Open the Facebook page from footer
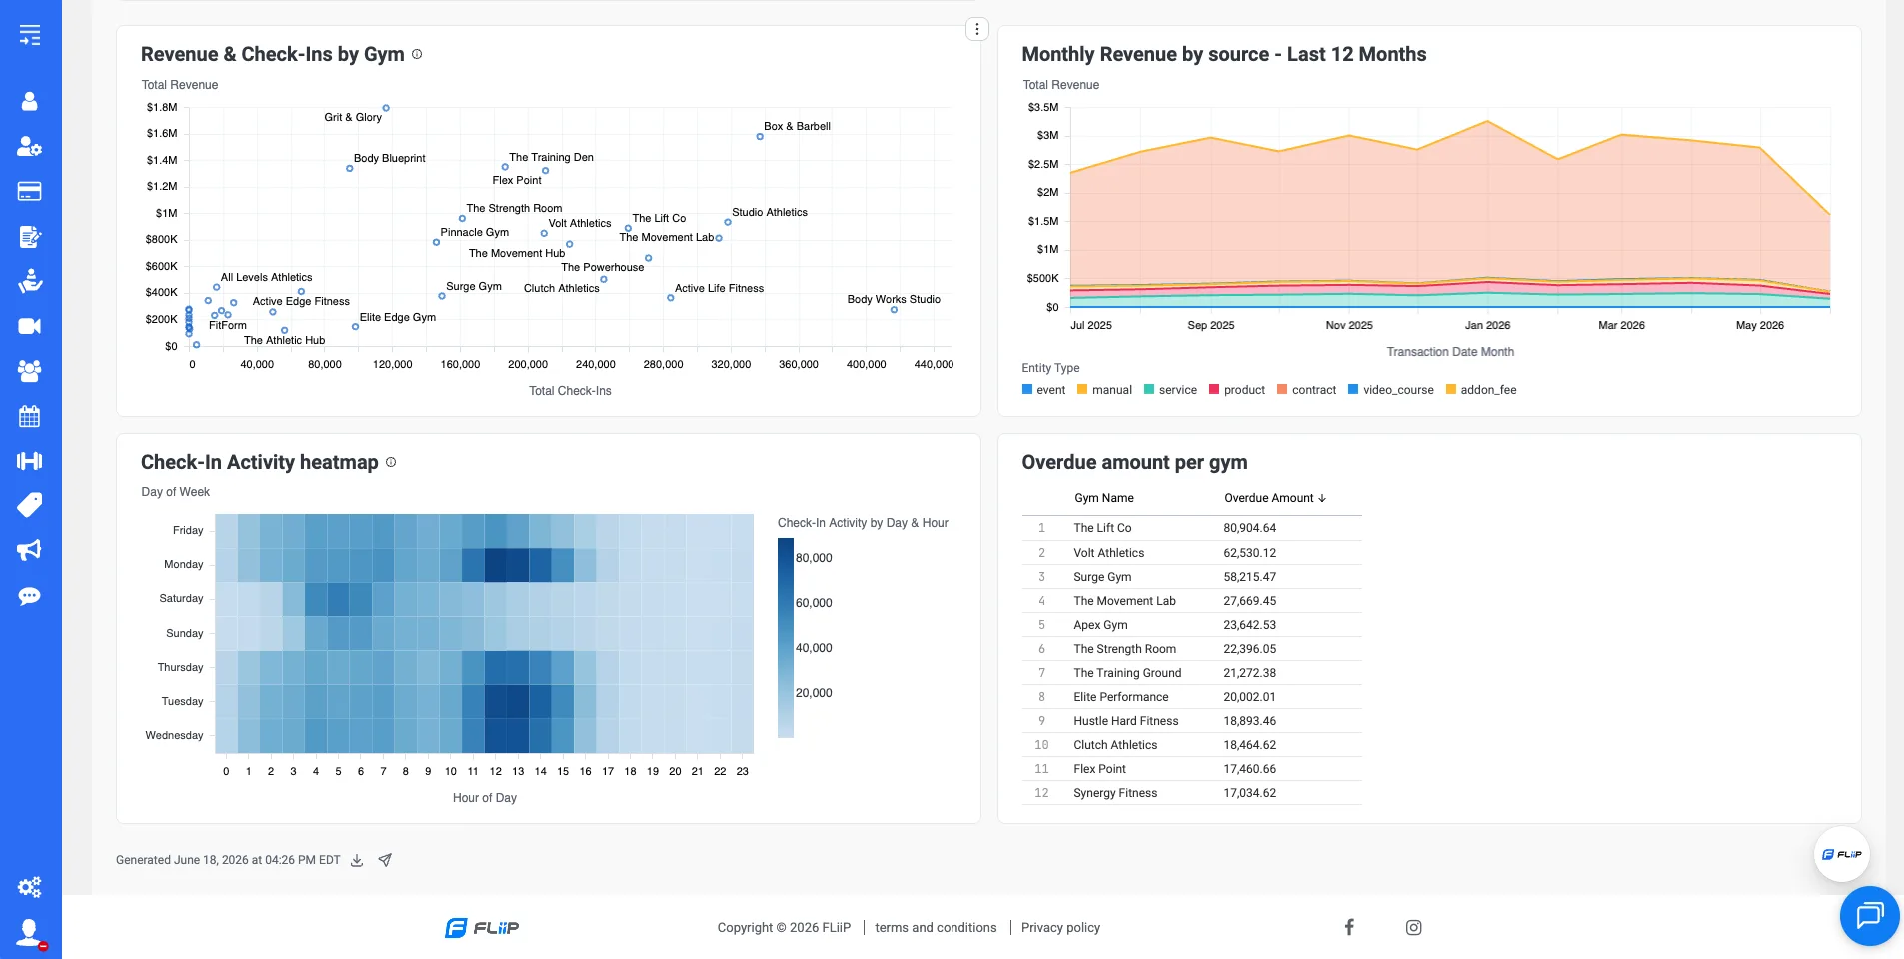Image resolution: width=1904 pixels, height=959 pixels. tap(1349, 927)
